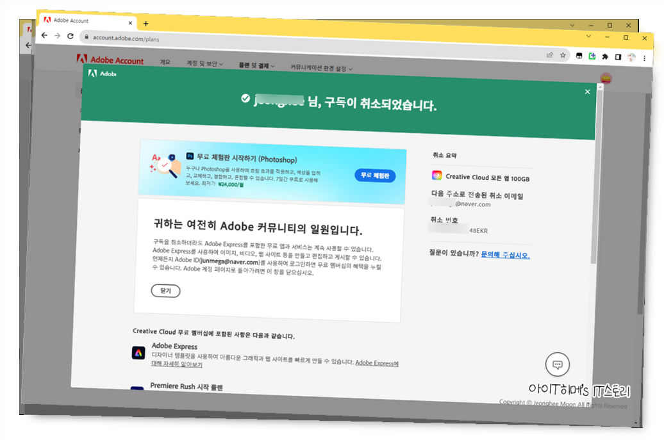Bookmark this page with the star icon
The image size is (664, 440).
pos(563,55)
